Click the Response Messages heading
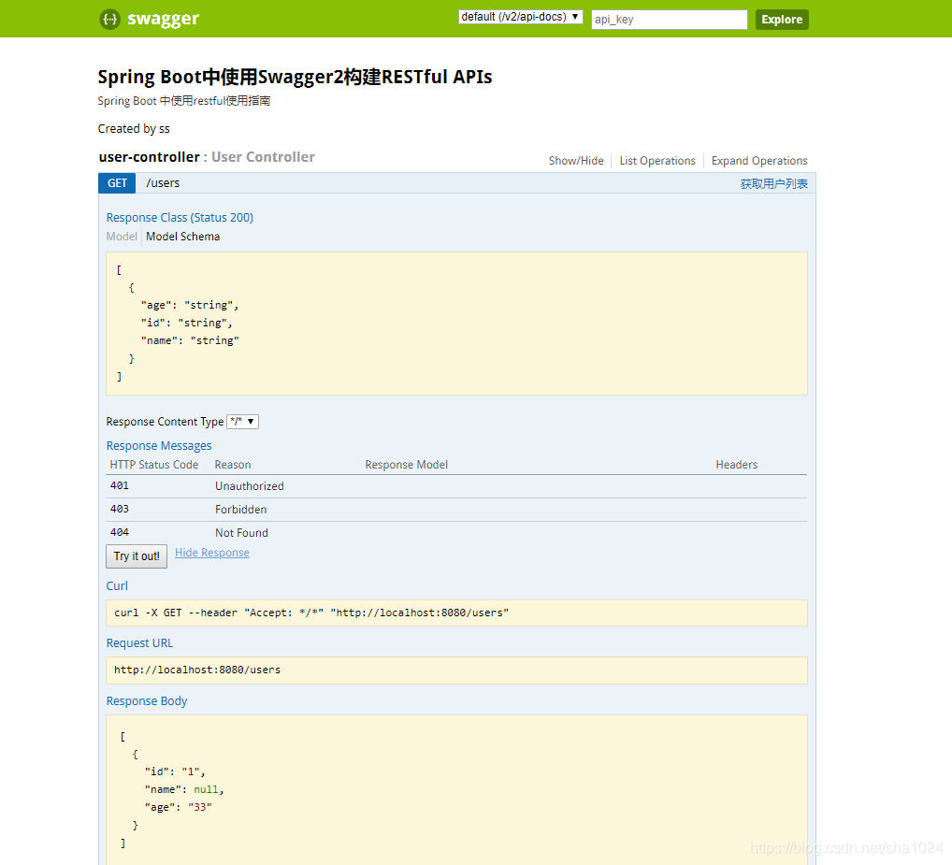The width and height of the screenshot is (952, 865). pos(159,445)
